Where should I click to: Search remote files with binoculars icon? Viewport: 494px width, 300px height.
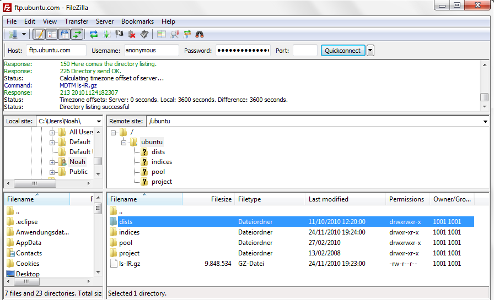click(x=200, y=34)
